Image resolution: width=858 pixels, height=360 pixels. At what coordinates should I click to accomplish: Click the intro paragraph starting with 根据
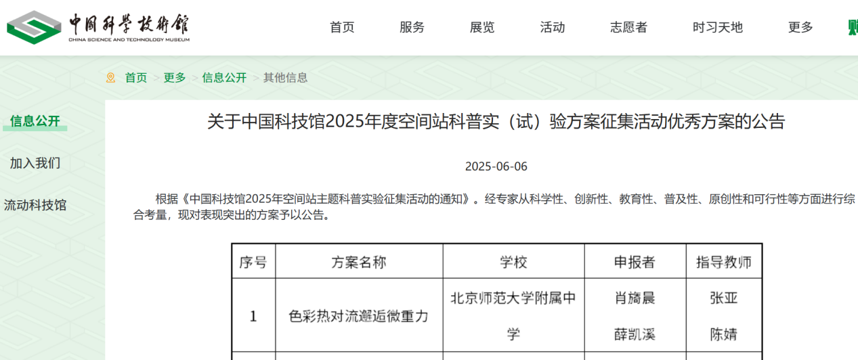494,208
